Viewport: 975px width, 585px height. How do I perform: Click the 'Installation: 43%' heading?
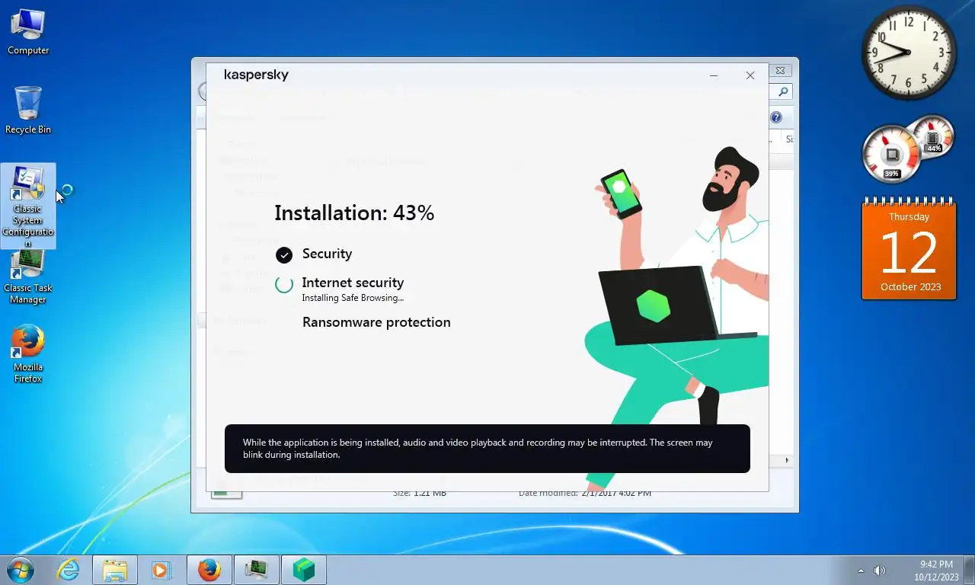354,213
